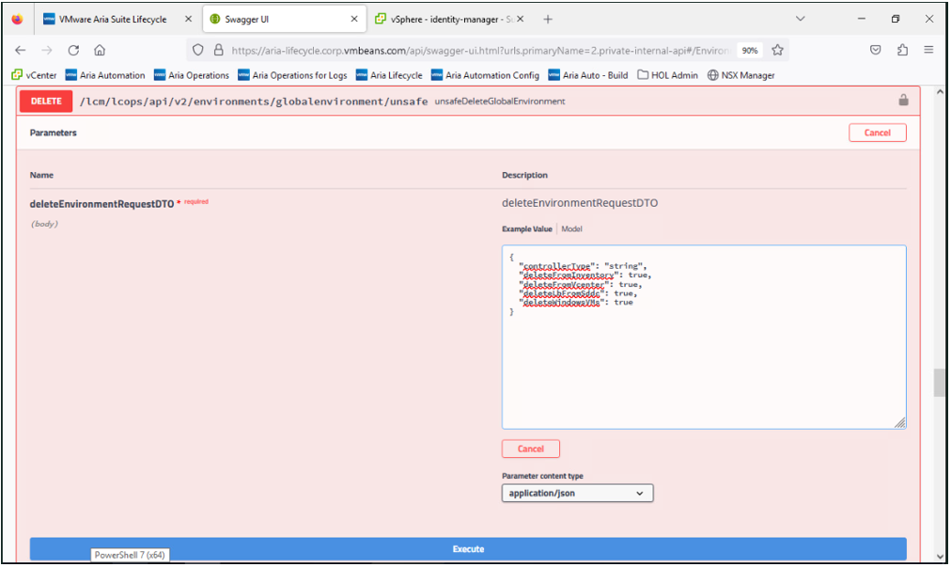Viewport: 951px width, 567px height.
Task: Open the Firefox extensions puzzle icon
Action: (x=902, y=50)
